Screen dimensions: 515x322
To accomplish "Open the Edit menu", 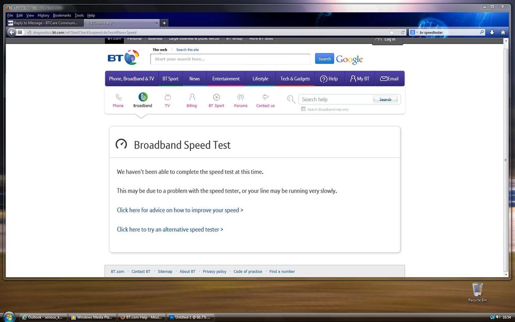I will (x=20, y=15).
